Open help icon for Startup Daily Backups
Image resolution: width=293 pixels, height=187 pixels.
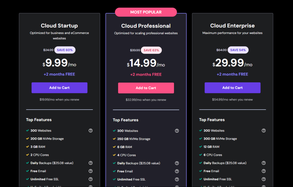click(91, 163)
